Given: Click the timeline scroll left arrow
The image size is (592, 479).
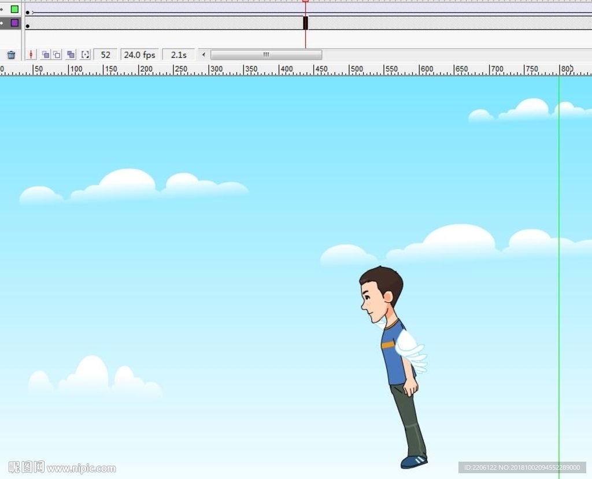Looking at the screenshot, I should click(x=203, y=55).
